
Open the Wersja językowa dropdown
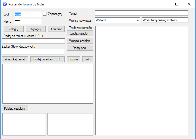117,20
